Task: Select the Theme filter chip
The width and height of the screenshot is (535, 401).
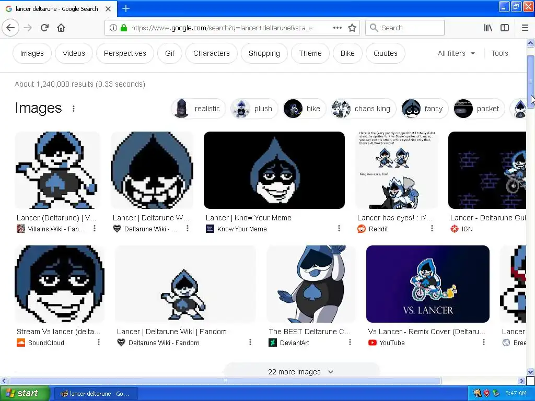Action: [310, 53]
